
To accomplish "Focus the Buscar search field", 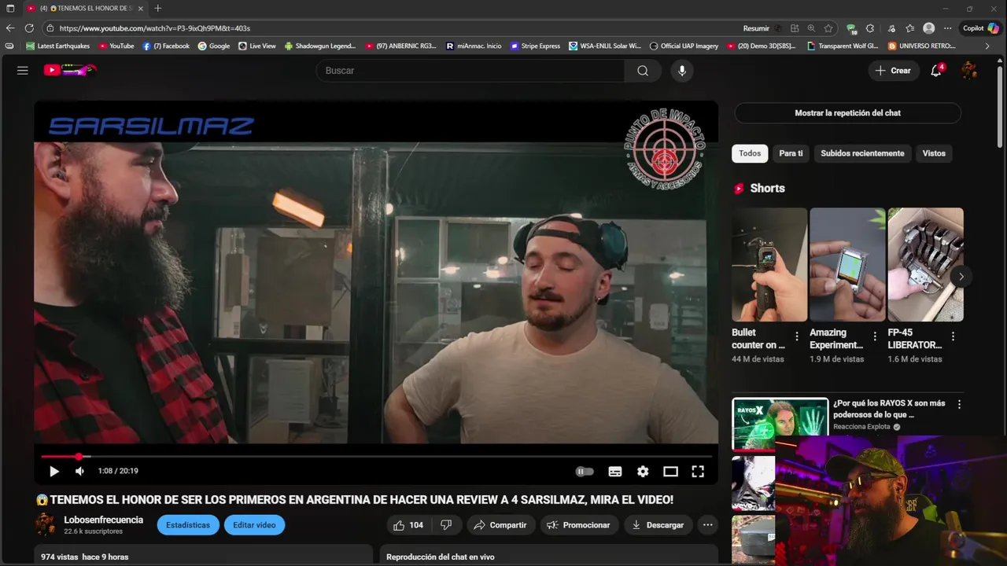I will (x=470, y=71).
